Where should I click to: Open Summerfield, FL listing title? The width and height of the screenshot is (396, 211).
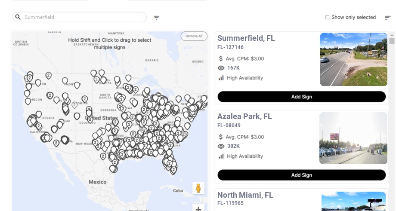pyautogui.click(x=246, y=38)
